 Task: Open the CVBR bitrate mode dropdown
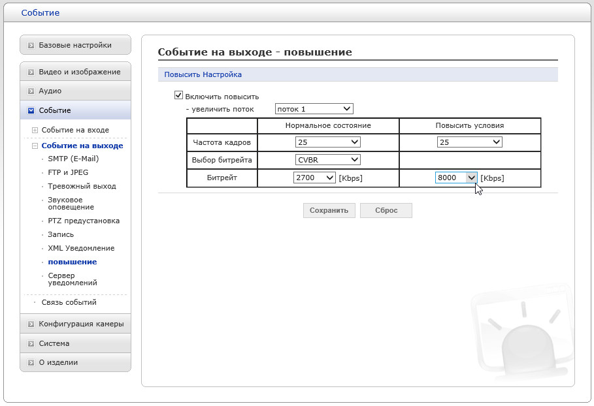click(x=327, y=159)
